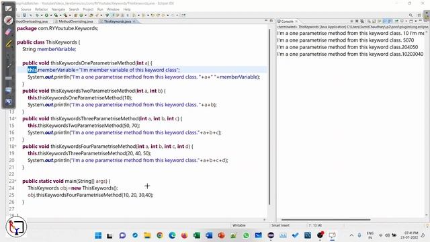Open the Open Console dropdown arrow
Viewport: 430px width, 242px height.
point(416,21)
